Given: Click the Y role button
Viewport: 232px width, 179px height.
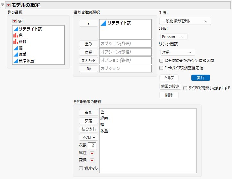Looking at the screenshot, I should point(88,23).
